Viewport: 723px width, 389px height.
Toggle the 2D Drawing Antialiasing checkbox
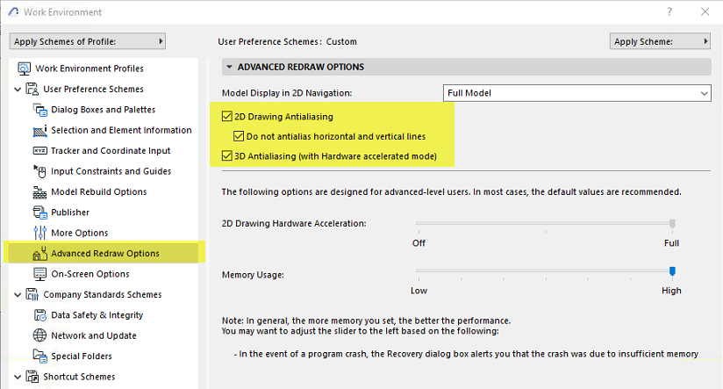point(227,116)
